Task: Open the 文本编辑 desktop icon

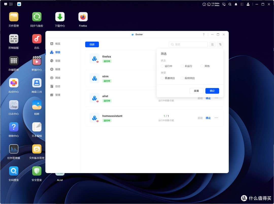Action: point(37,127)
